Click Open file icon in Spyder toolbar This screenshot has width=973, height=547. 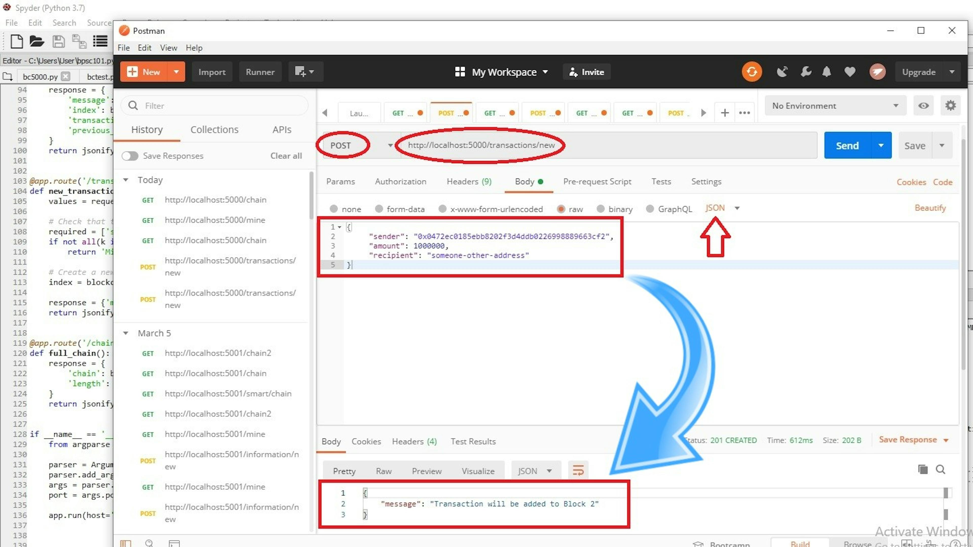[x=37, y=42]
